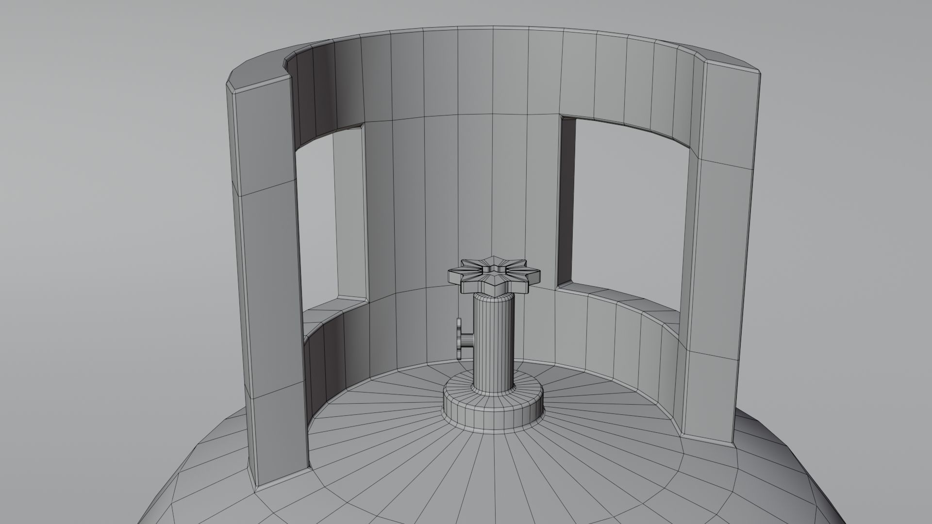
Task: Click the empty gray background at right
Action: tap(849, 243)
